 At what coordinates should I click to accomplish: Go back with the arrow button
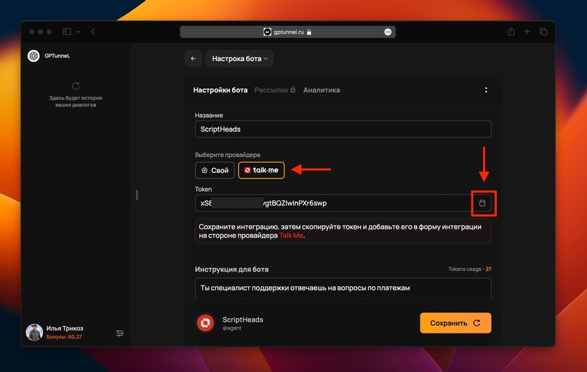tap(193, 59)
